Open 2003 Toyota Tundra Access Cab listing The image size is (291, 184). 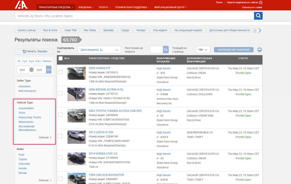115,111
